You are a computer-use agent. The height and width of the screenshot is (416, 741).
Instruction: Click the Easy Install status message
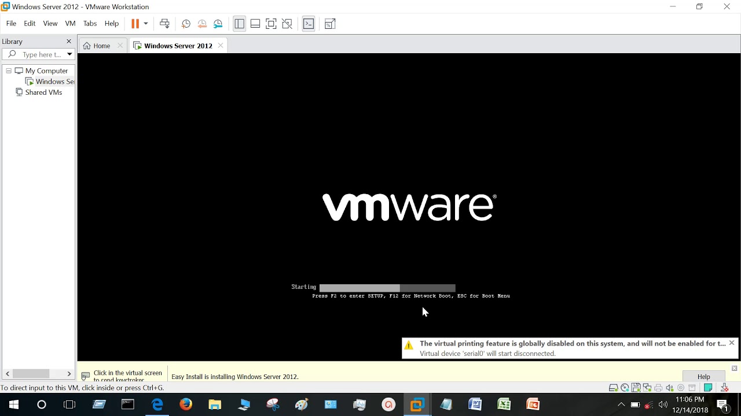[235, 377]
